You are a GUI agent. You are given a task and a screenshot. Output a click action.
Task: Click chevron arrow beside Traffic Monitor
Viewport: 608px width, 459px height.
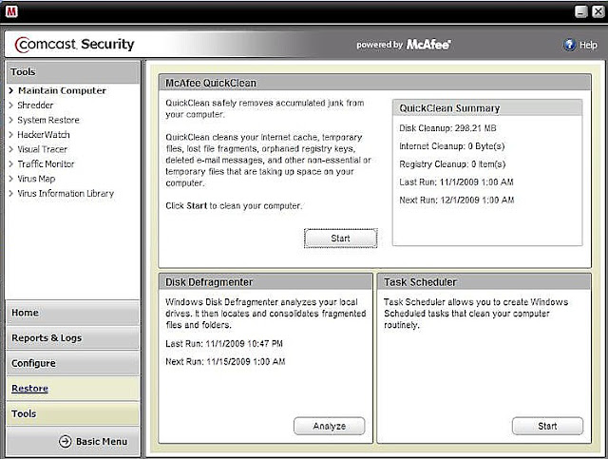pyautogui.click(x=10, y=164)
